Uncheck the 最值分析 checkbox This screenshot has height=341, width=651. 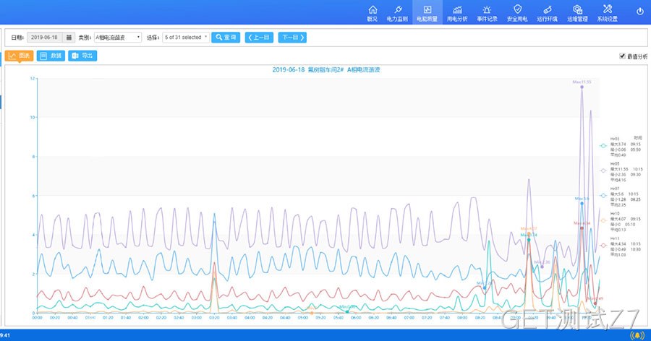click(x=622, y=56)
